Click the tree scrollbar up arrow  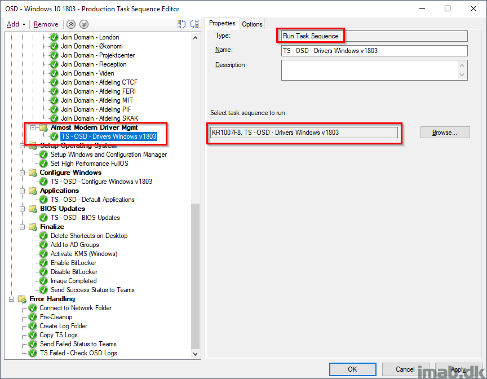[x=195, y=38]
